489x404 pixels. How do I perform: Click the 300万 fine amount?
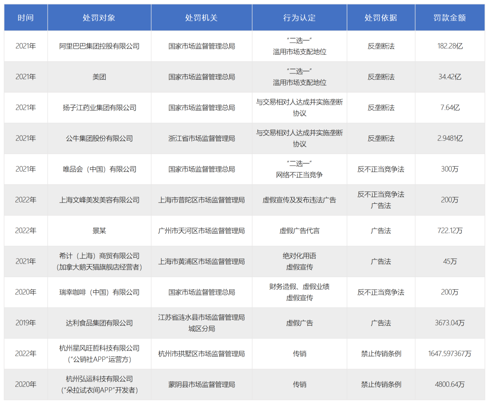[450, 169]
